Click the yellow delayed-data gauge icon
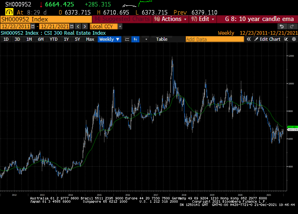 (x=9, y=12)
